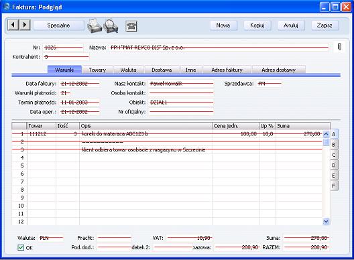The height and width of the screenshot is (260, 354).
Task: Click the Nasz kontakt field
Action: pos(181,84)
